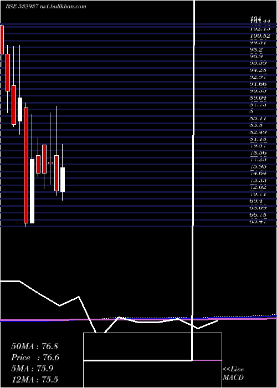Click the 'Price : 76.6' readout
This screenshot has width=277, height=388.
click(x=35, y=358)
